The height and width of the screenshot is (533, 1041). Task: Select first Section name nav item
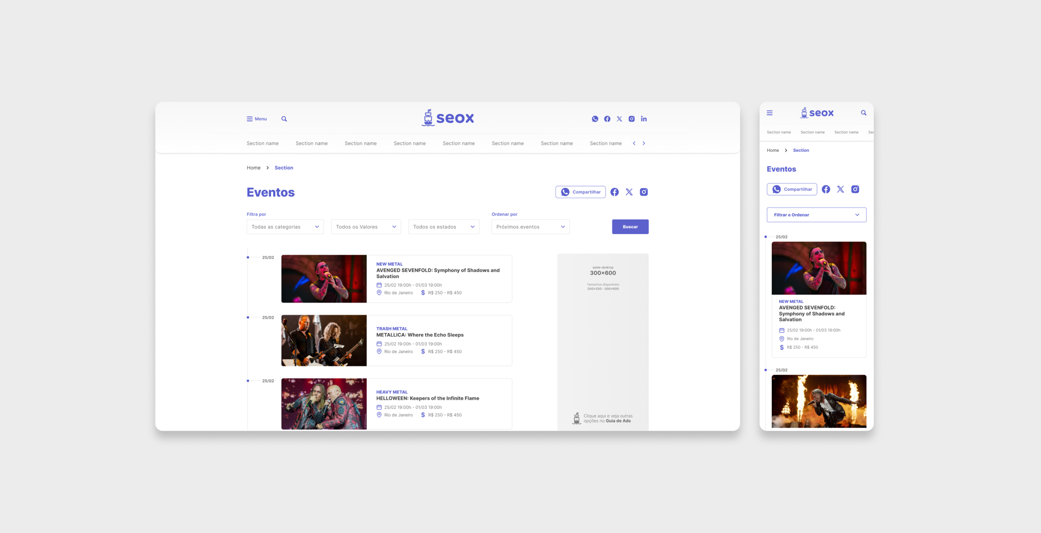(262, 143)
